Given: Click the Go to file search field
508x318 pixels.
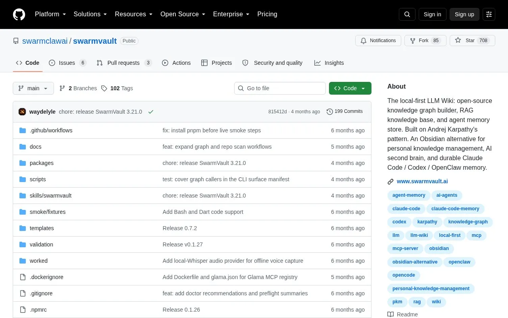Looking at the screenshot, I should click(x=280, y=88).
